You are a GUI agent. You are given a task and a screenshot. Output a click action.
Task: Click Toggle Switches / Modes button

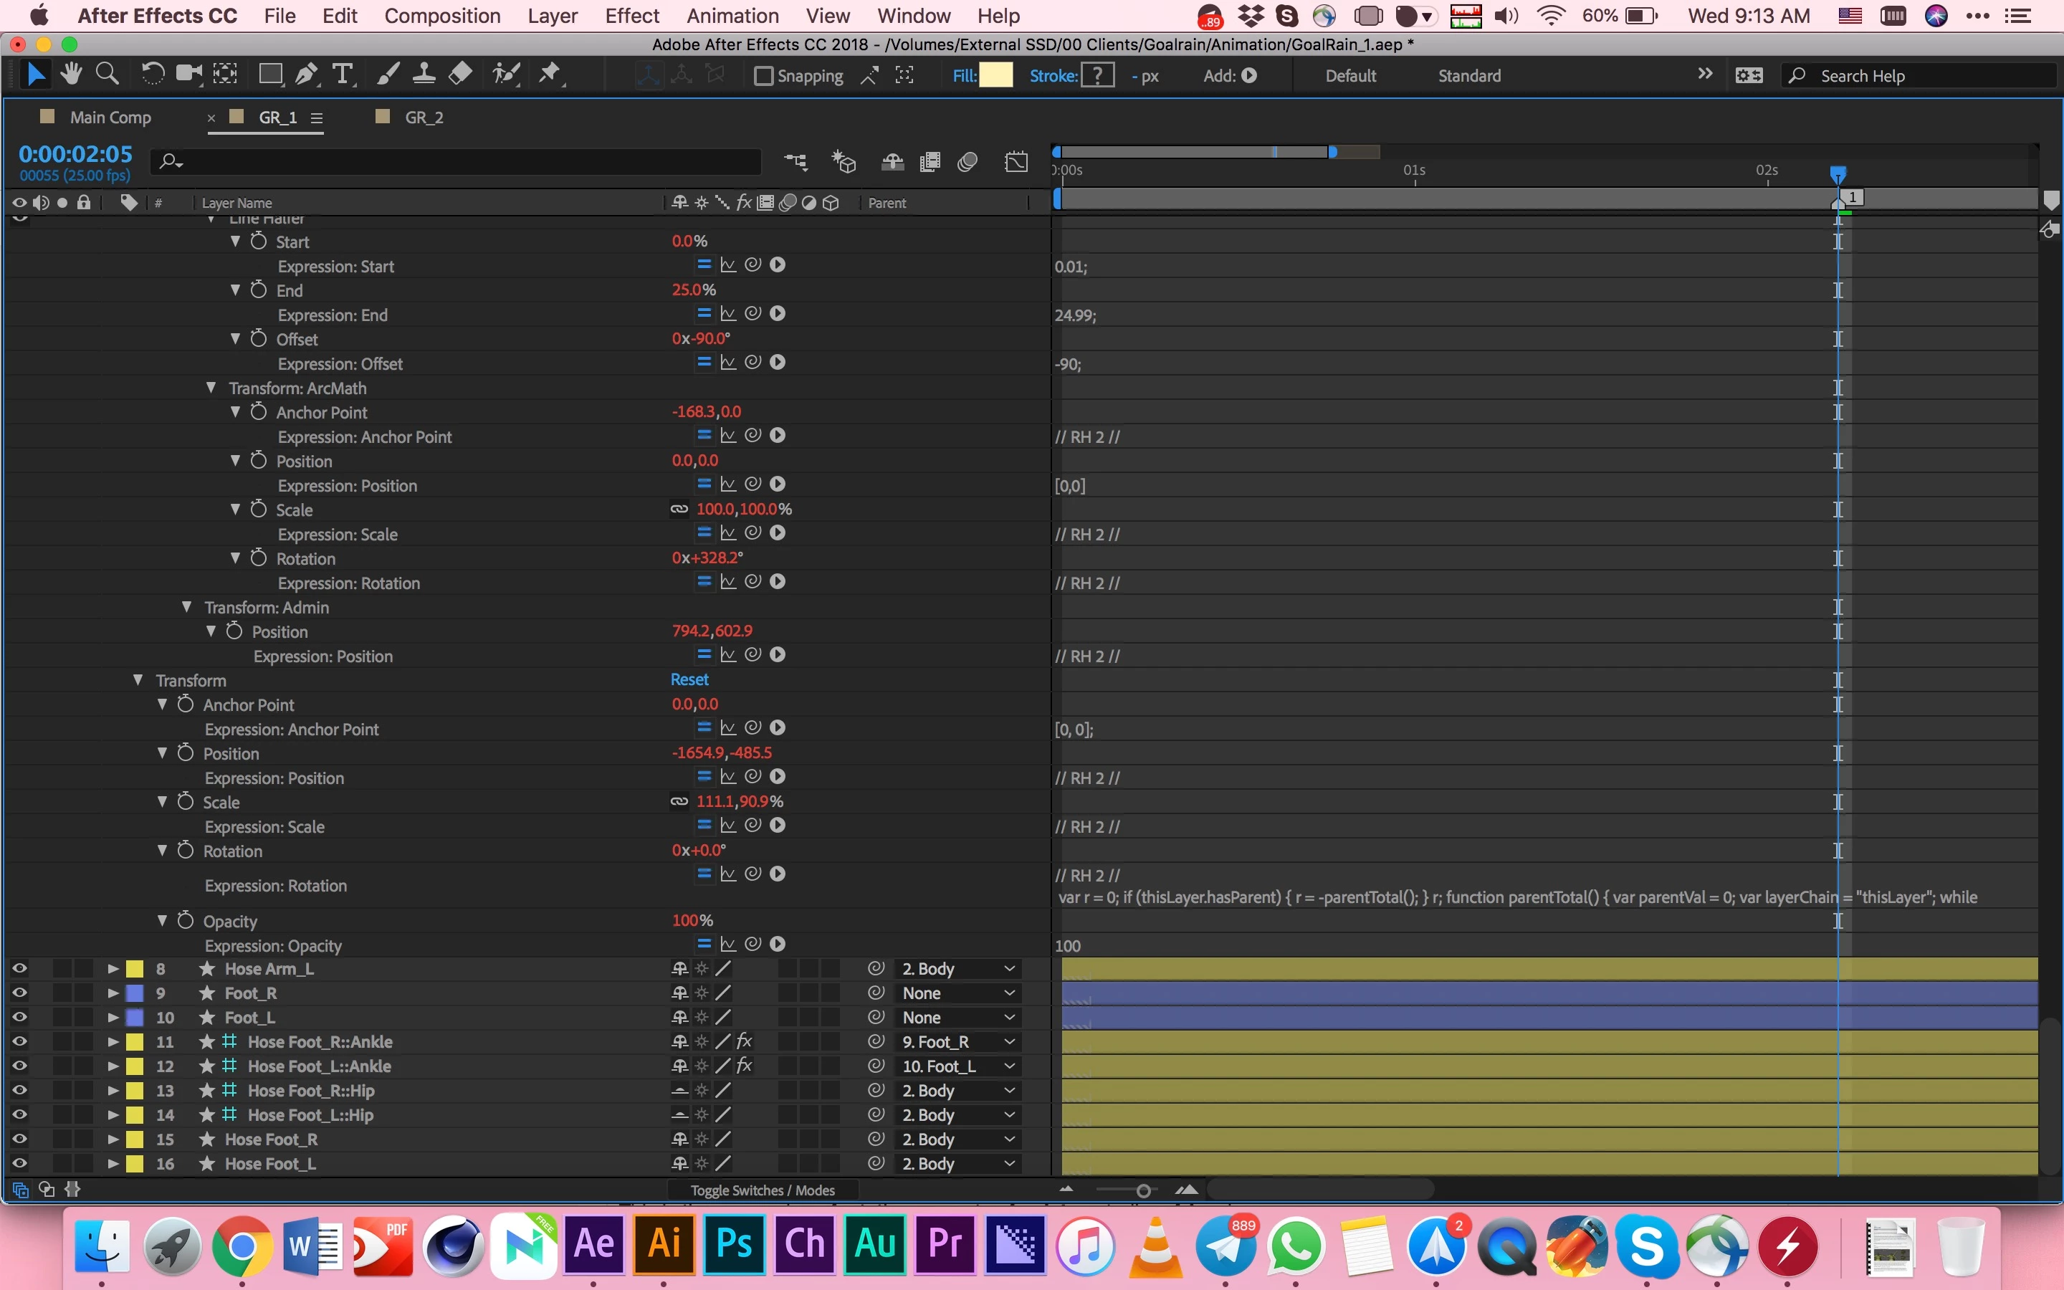tap(762, 1190)
